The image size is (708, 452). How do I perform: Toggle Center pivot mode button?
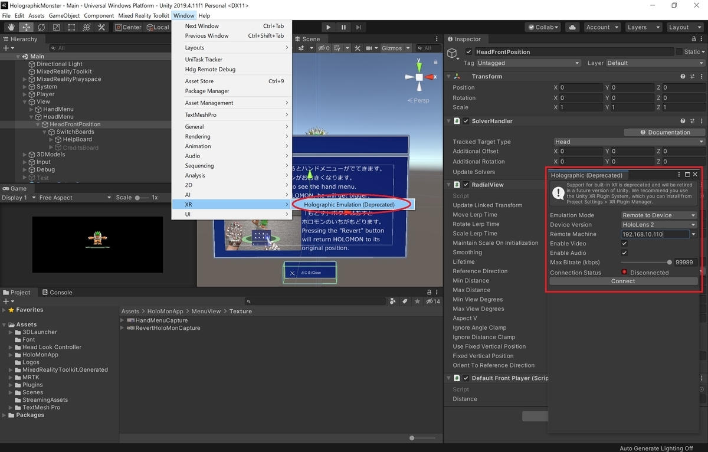128,27
